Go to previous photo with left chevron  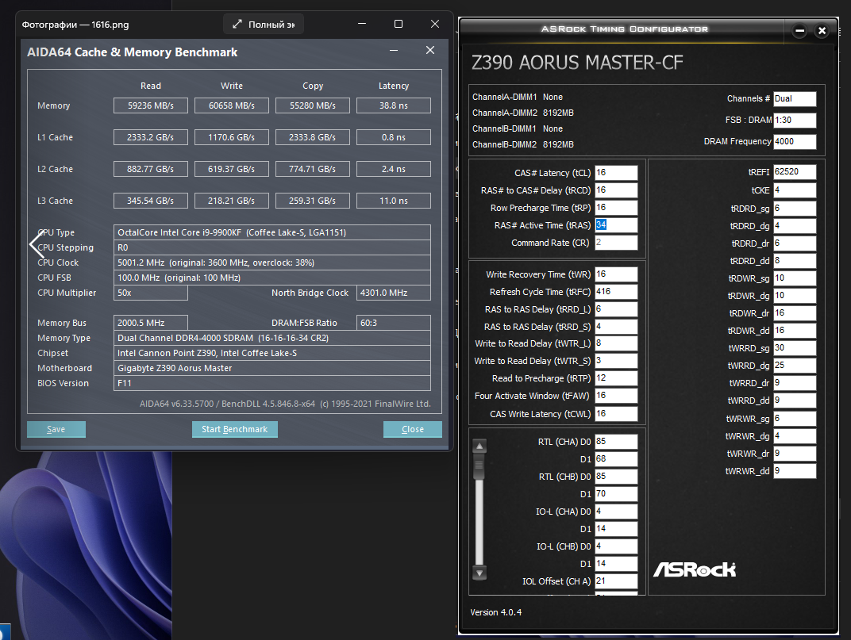tap(37, 244)
